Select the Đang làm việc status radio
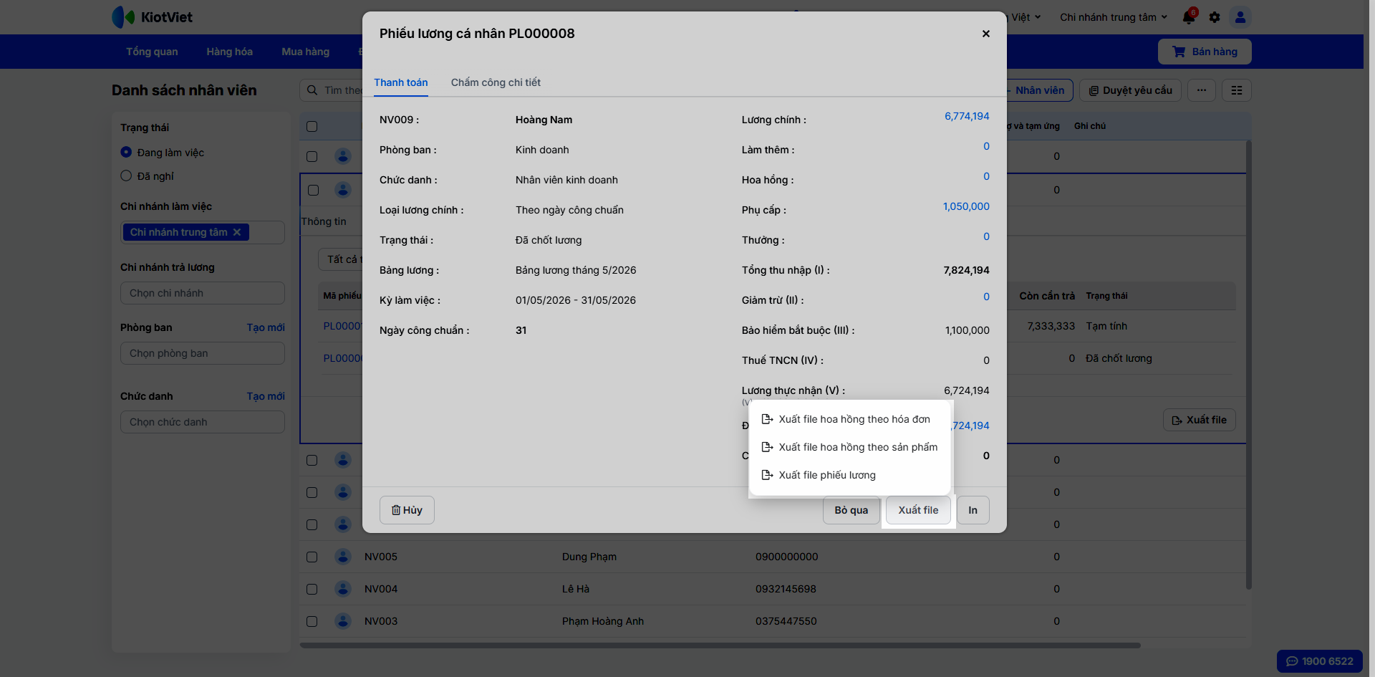The height and width of the screenshot is (677, 1375). click(x=126, y=152)
